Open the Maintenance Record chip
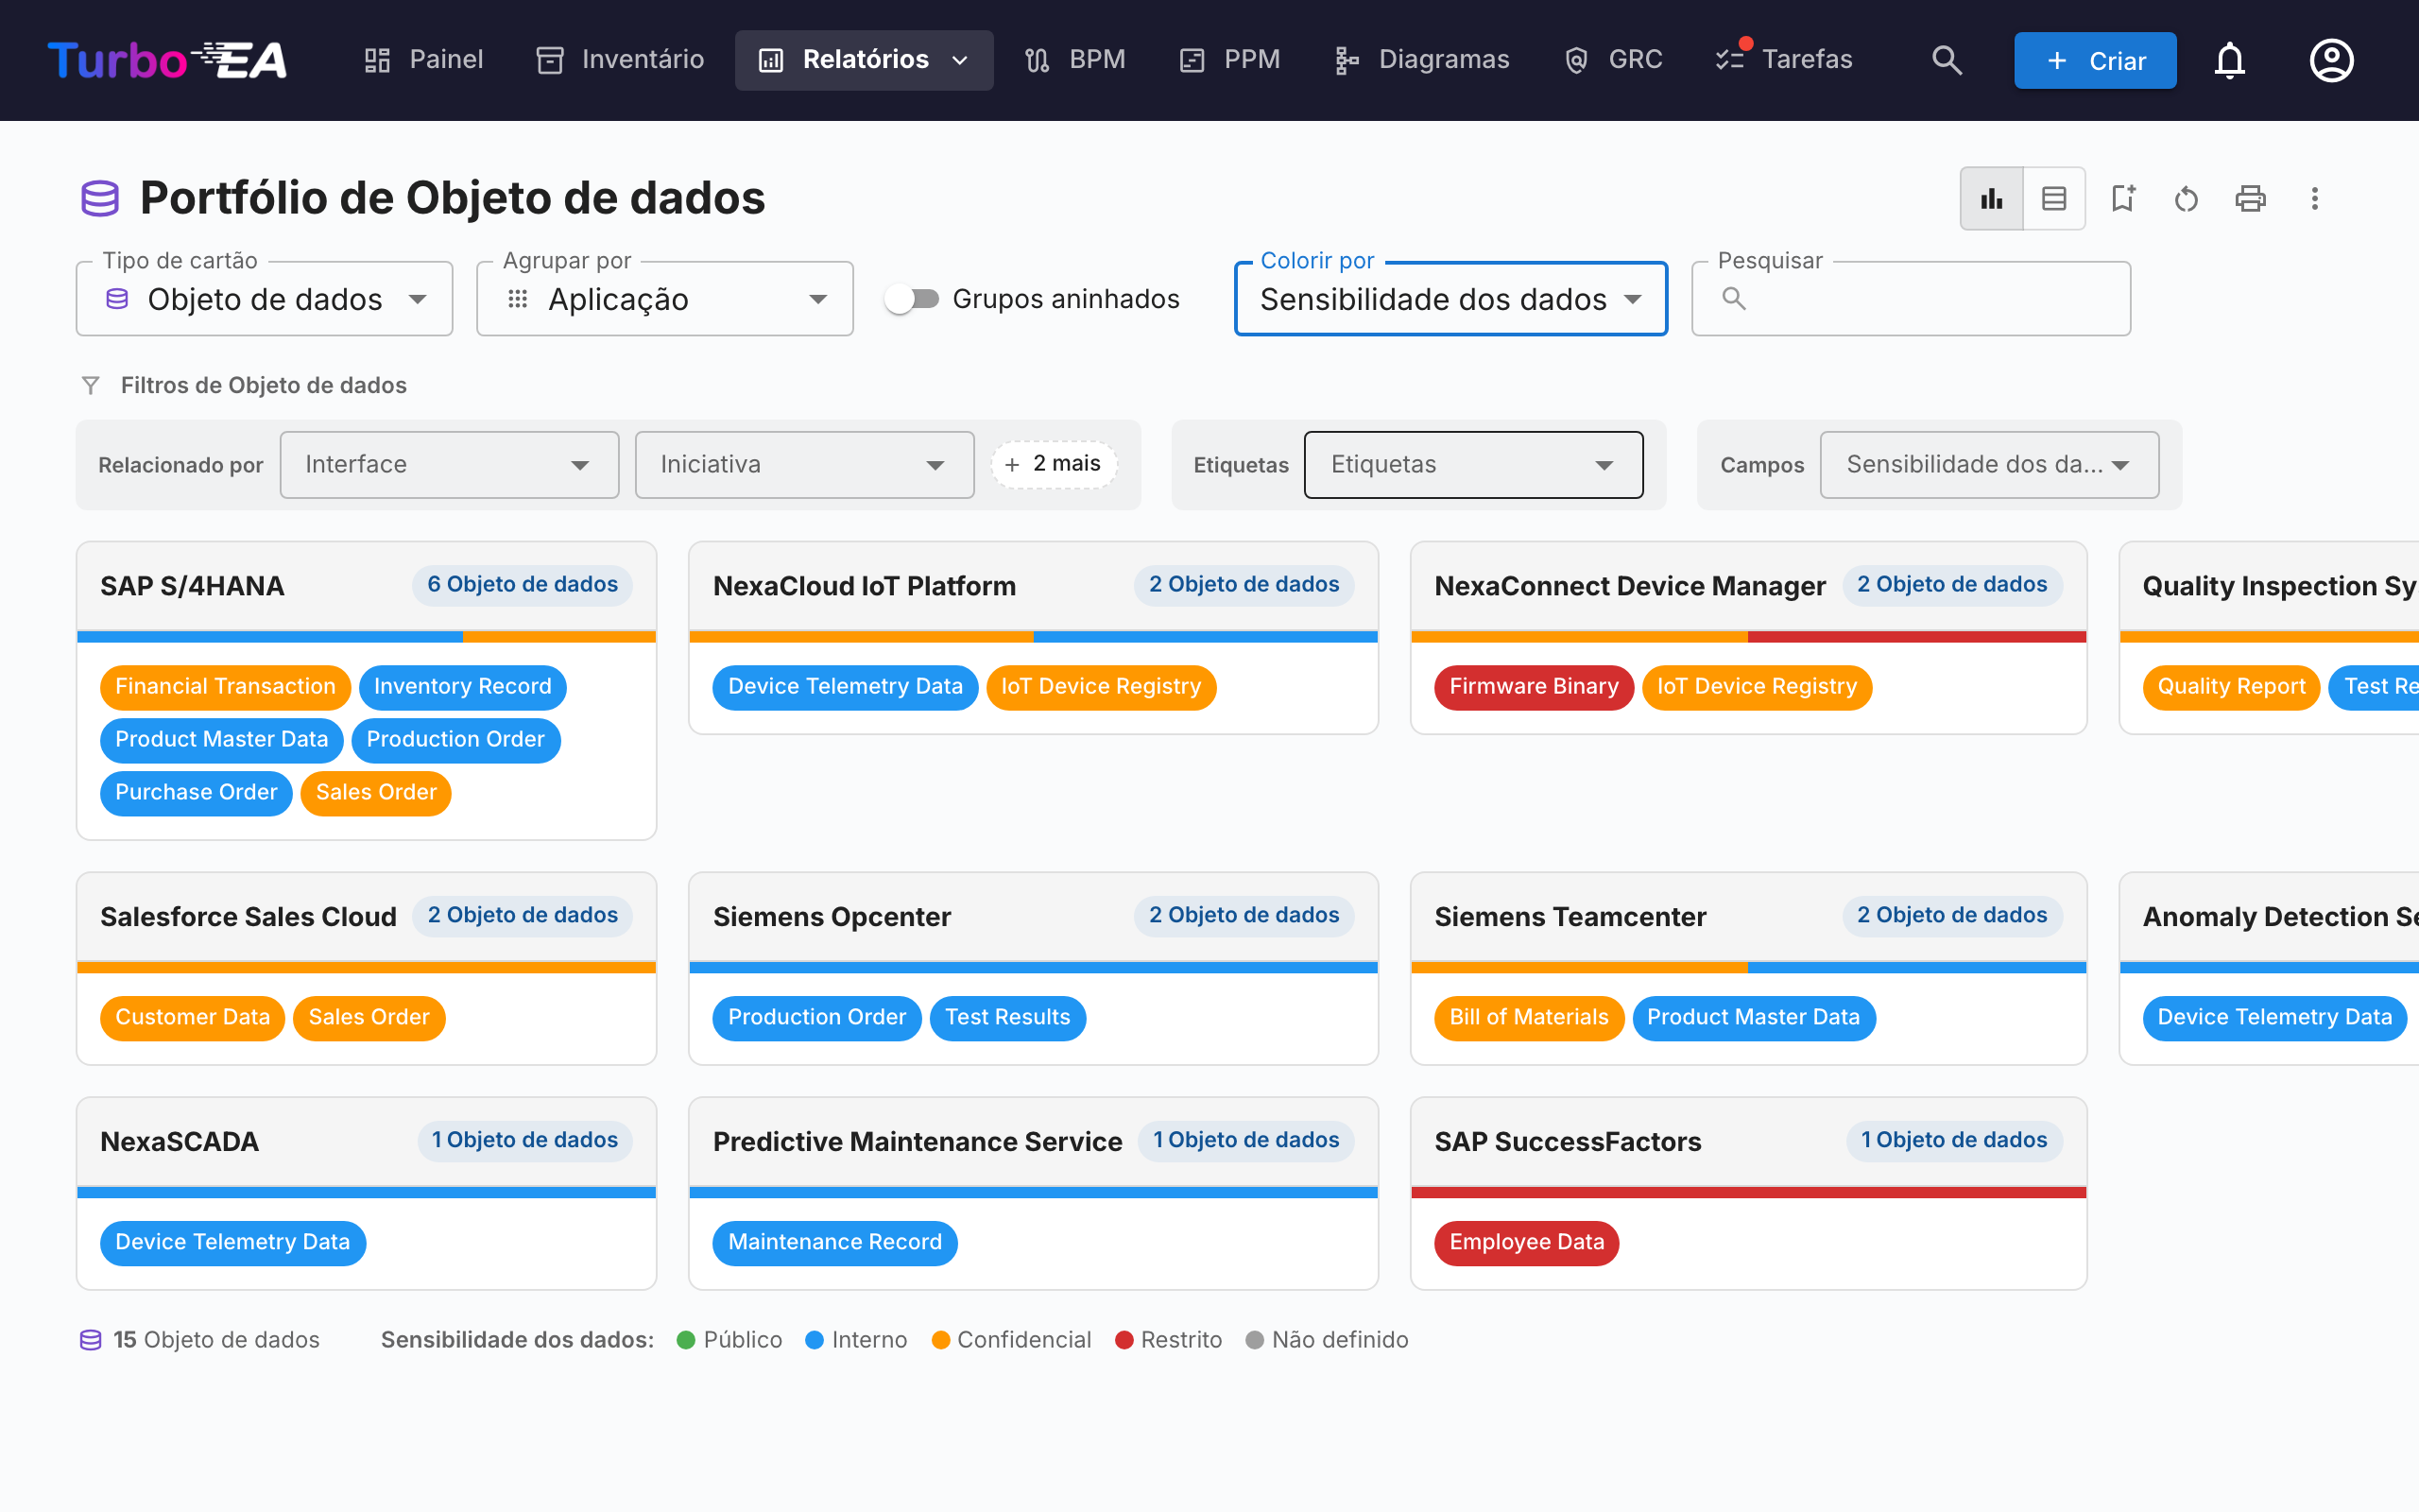Image resolution: width=2419 pixels, height=1512 pixels. [x=834, y=1243]
